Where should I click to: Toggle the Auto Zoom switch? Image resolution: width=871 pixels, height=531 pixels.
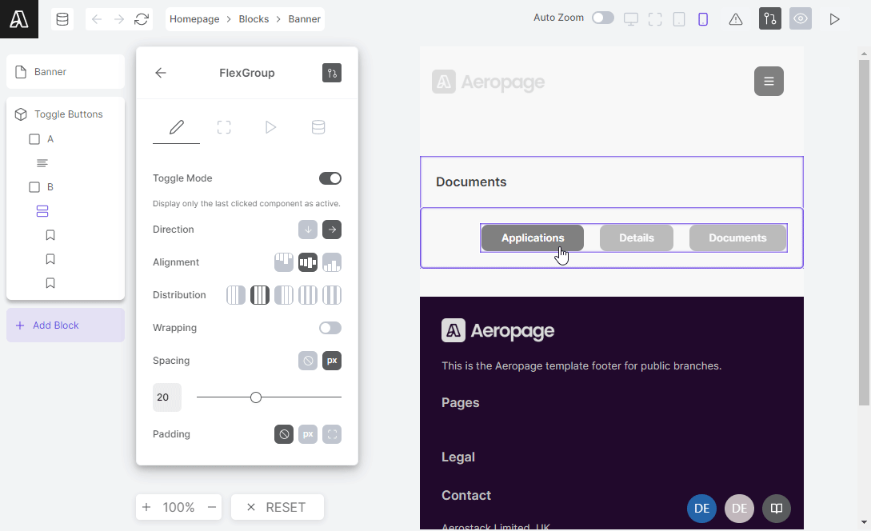pyautogui.click(x=603, y=18)
